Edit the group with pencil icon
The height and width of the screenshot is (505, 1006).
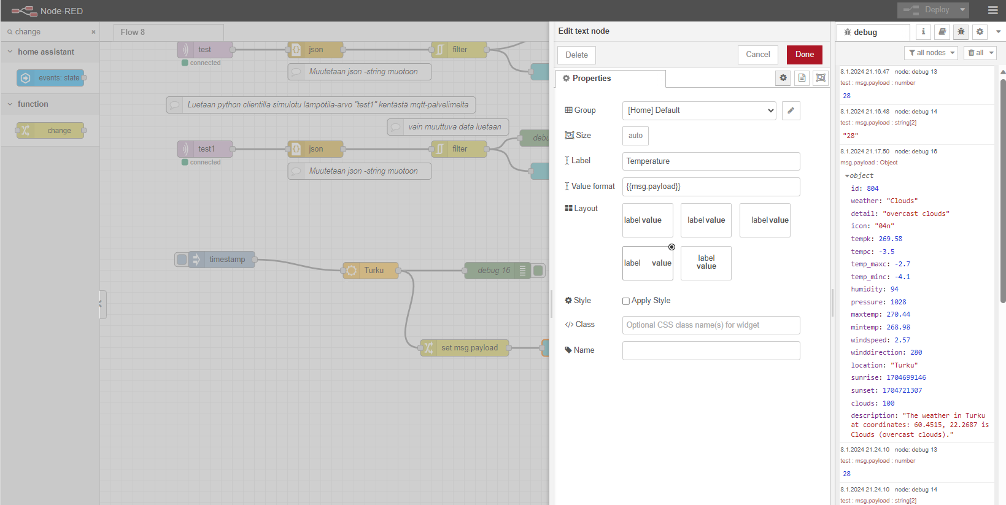(x=791, y=110)
